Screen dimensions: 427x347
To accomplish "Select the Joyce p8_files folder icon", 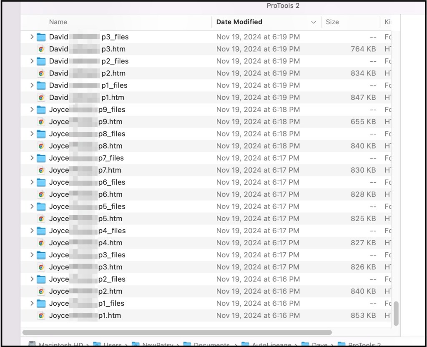I will (41, 134).
